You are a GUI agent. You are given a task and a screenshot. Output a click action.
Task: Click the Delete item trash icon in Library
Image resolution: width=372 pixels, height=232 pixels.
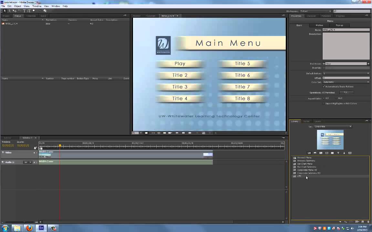tap(368, 222)
